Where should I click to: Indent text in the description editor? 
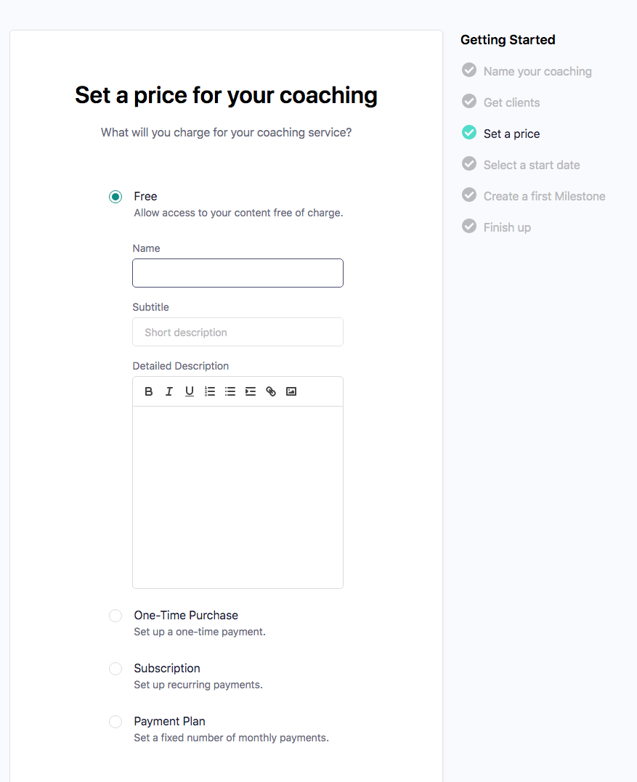click(251, 391)
